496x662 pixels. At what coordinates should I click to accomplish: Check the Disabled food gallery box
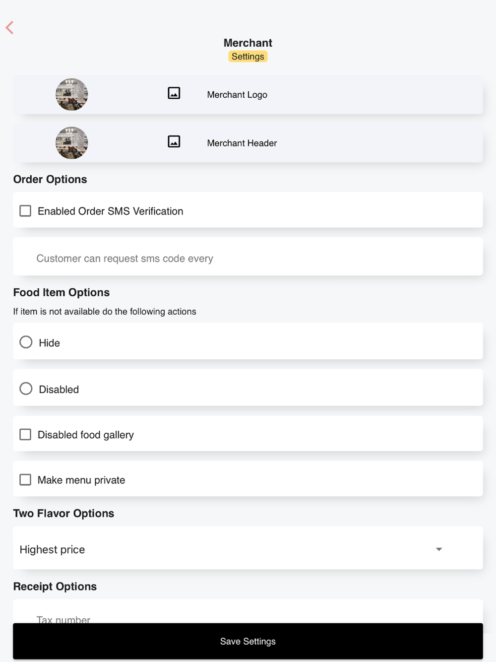(x=25, y=435)
